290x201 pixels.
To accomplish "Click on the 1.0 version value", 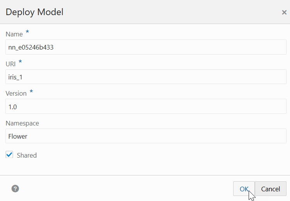I will 13,107.
